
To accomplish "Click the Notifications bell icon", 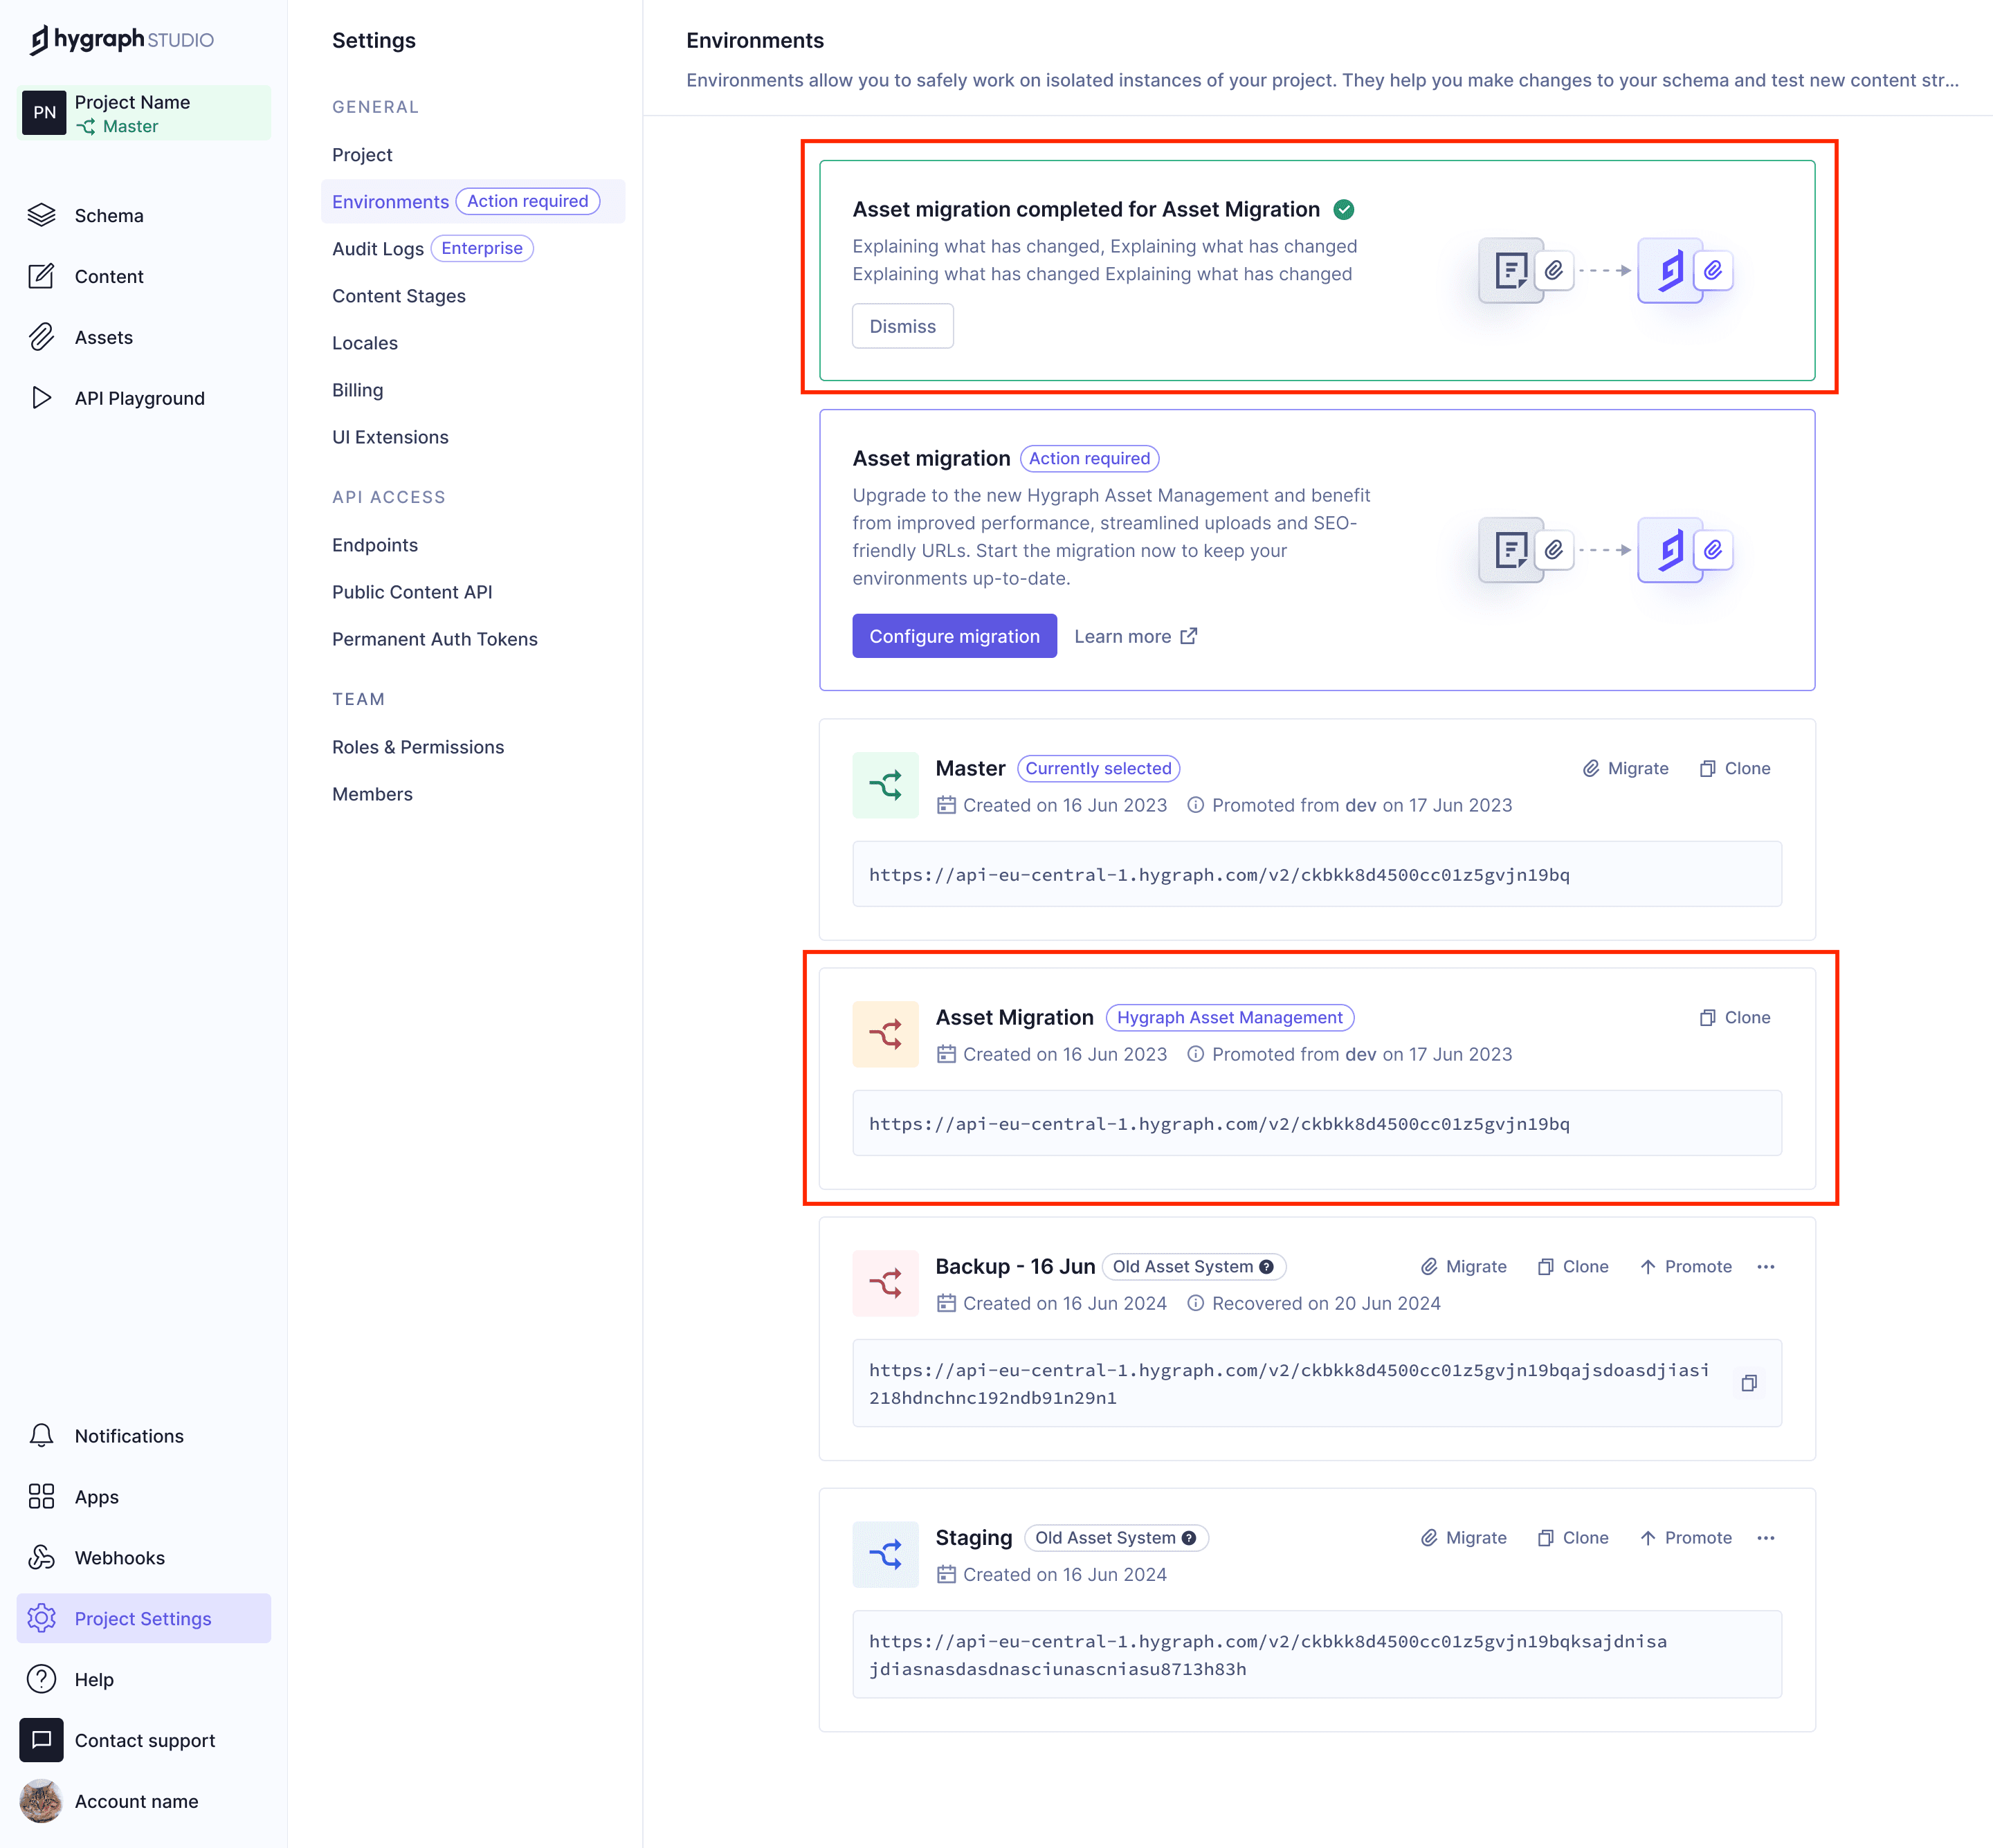I will (x=41, y=1435).
